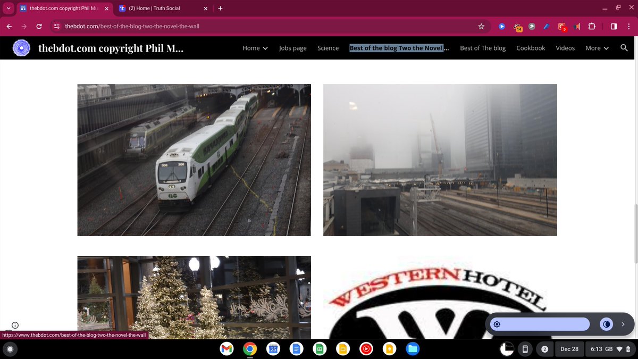Click the info icon above the status link
This screenshot has width=638, height=359.
pos(15,325)
